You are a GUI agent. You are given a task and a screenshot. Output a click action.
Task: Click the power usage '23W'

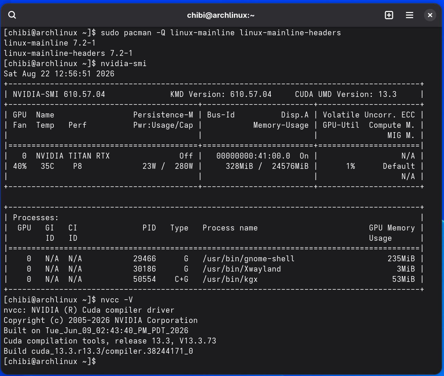tap(149, 166)
